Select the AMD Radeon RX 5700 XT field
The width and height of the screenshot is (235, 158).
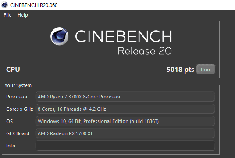pyautogui.click(x=125, y=133)
